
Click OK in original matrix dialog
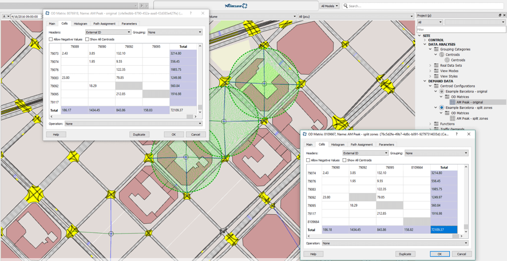(x=173, y=135)
